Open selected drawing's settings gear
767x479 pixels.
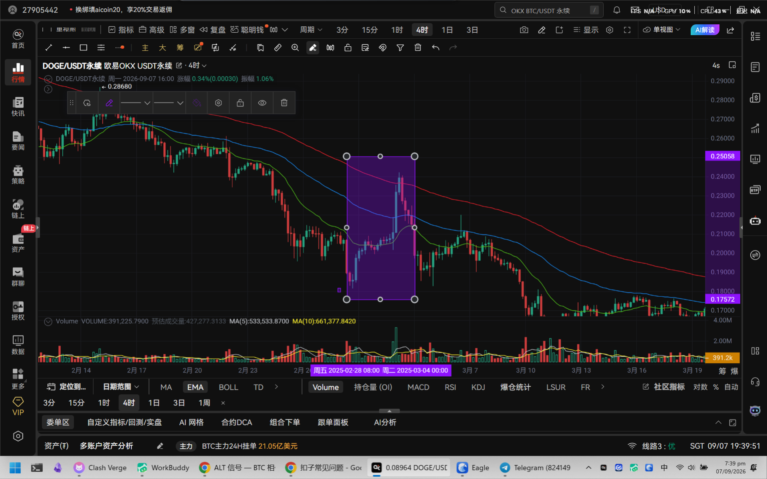(x=218, y=103)
